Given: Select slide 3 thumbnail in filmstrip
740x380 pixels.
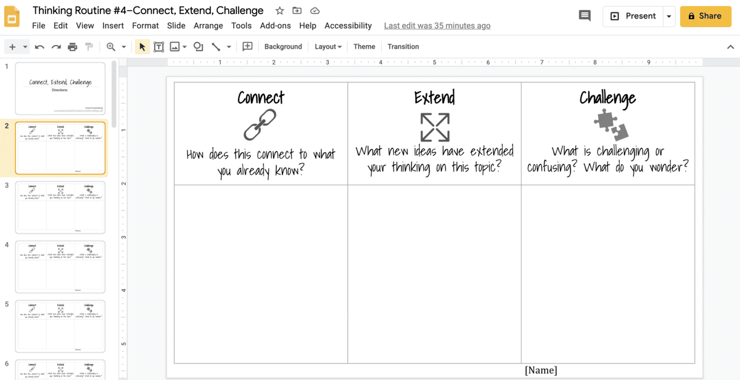Looking at the screenshot, I should point(60,208).
